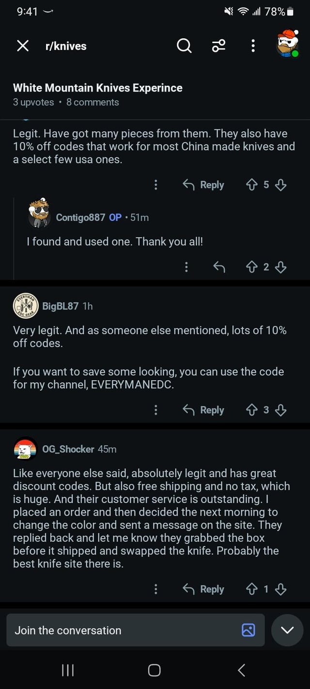Viewport: 310px width, 689px height.
Task: Upvote BigBL87's comment
Action: point(252,410)
